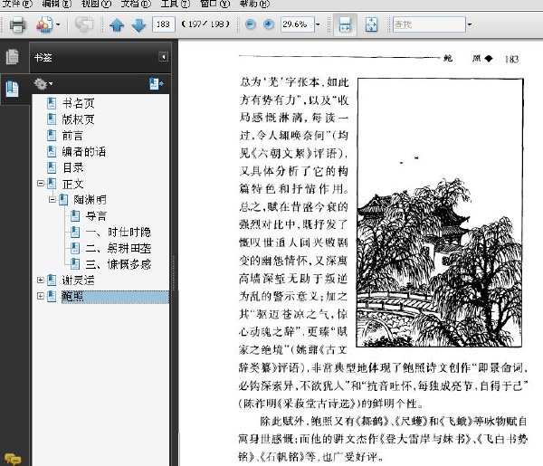
Task: Open the zoom level dropdown arrow
Action: pos(318,24)
